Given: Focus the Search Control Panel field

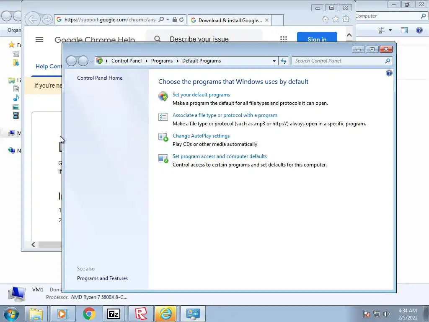Looking at the screenshot, I should click(x=342, y=61).
